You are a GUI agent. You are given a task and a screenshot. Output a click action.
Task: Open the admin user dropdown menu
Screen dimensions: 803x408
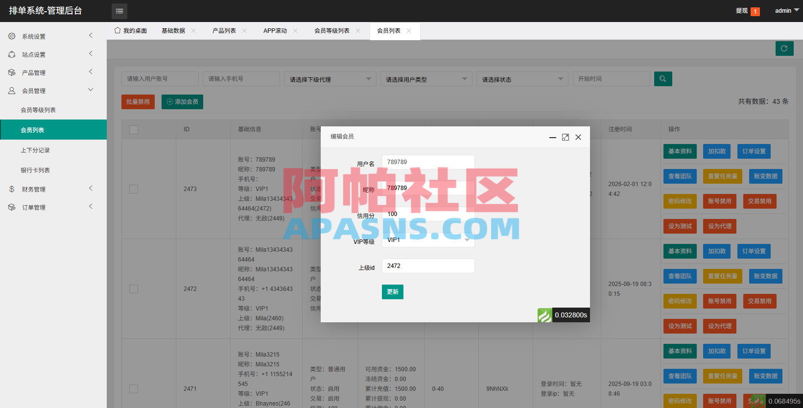pyautogui.click(x=787, y=11)
